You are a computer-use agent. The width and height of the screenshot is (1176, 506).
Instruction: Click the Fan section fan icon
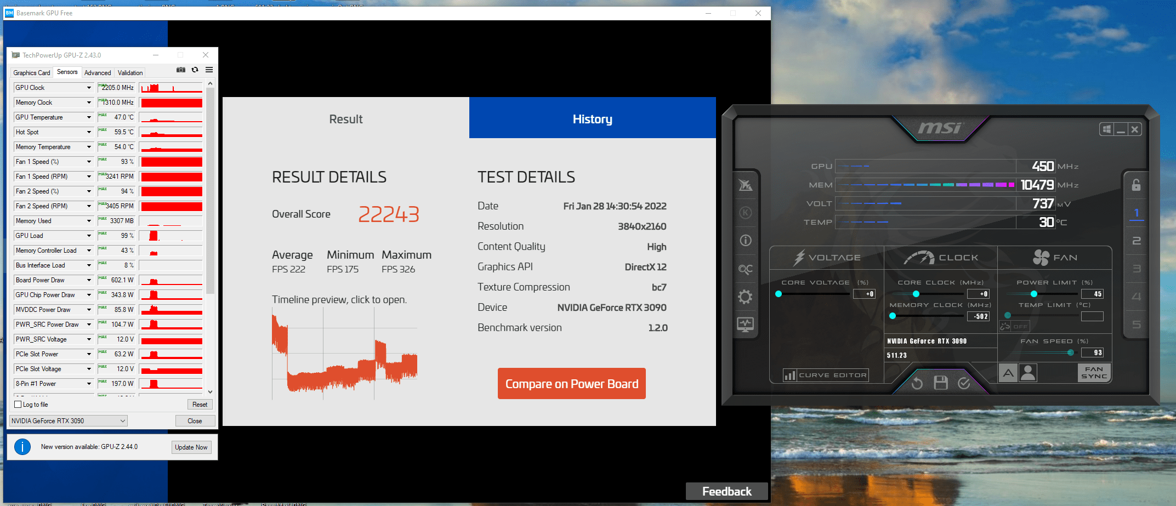pos(1041,258)
